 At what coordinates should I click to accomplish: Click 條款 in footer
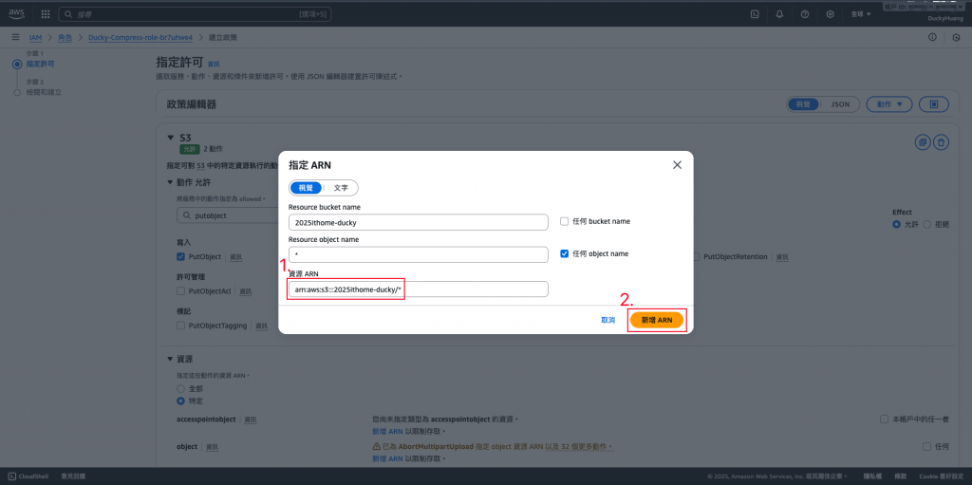click(x=902, y=476)
